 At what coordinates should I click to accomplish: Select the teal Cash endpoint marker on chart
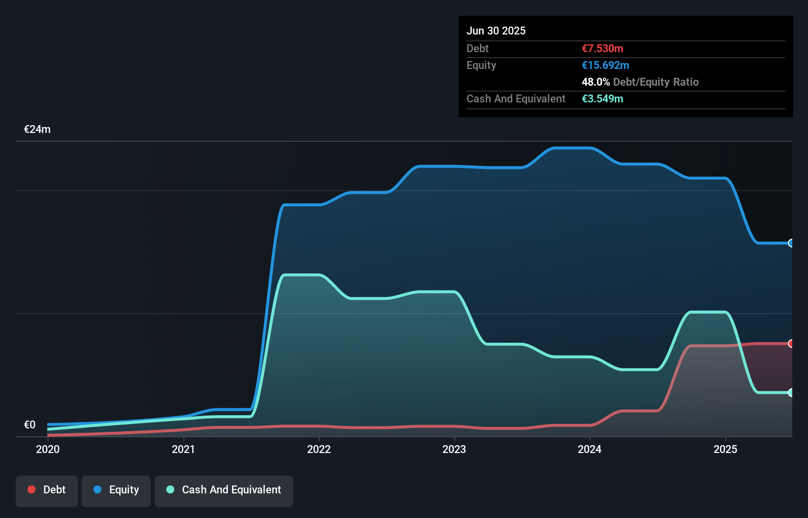tap(790, 392)
